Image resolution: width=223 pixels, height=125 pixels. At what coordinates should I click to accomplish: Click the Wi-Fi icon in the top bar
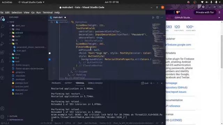click(x=202, y=2)
